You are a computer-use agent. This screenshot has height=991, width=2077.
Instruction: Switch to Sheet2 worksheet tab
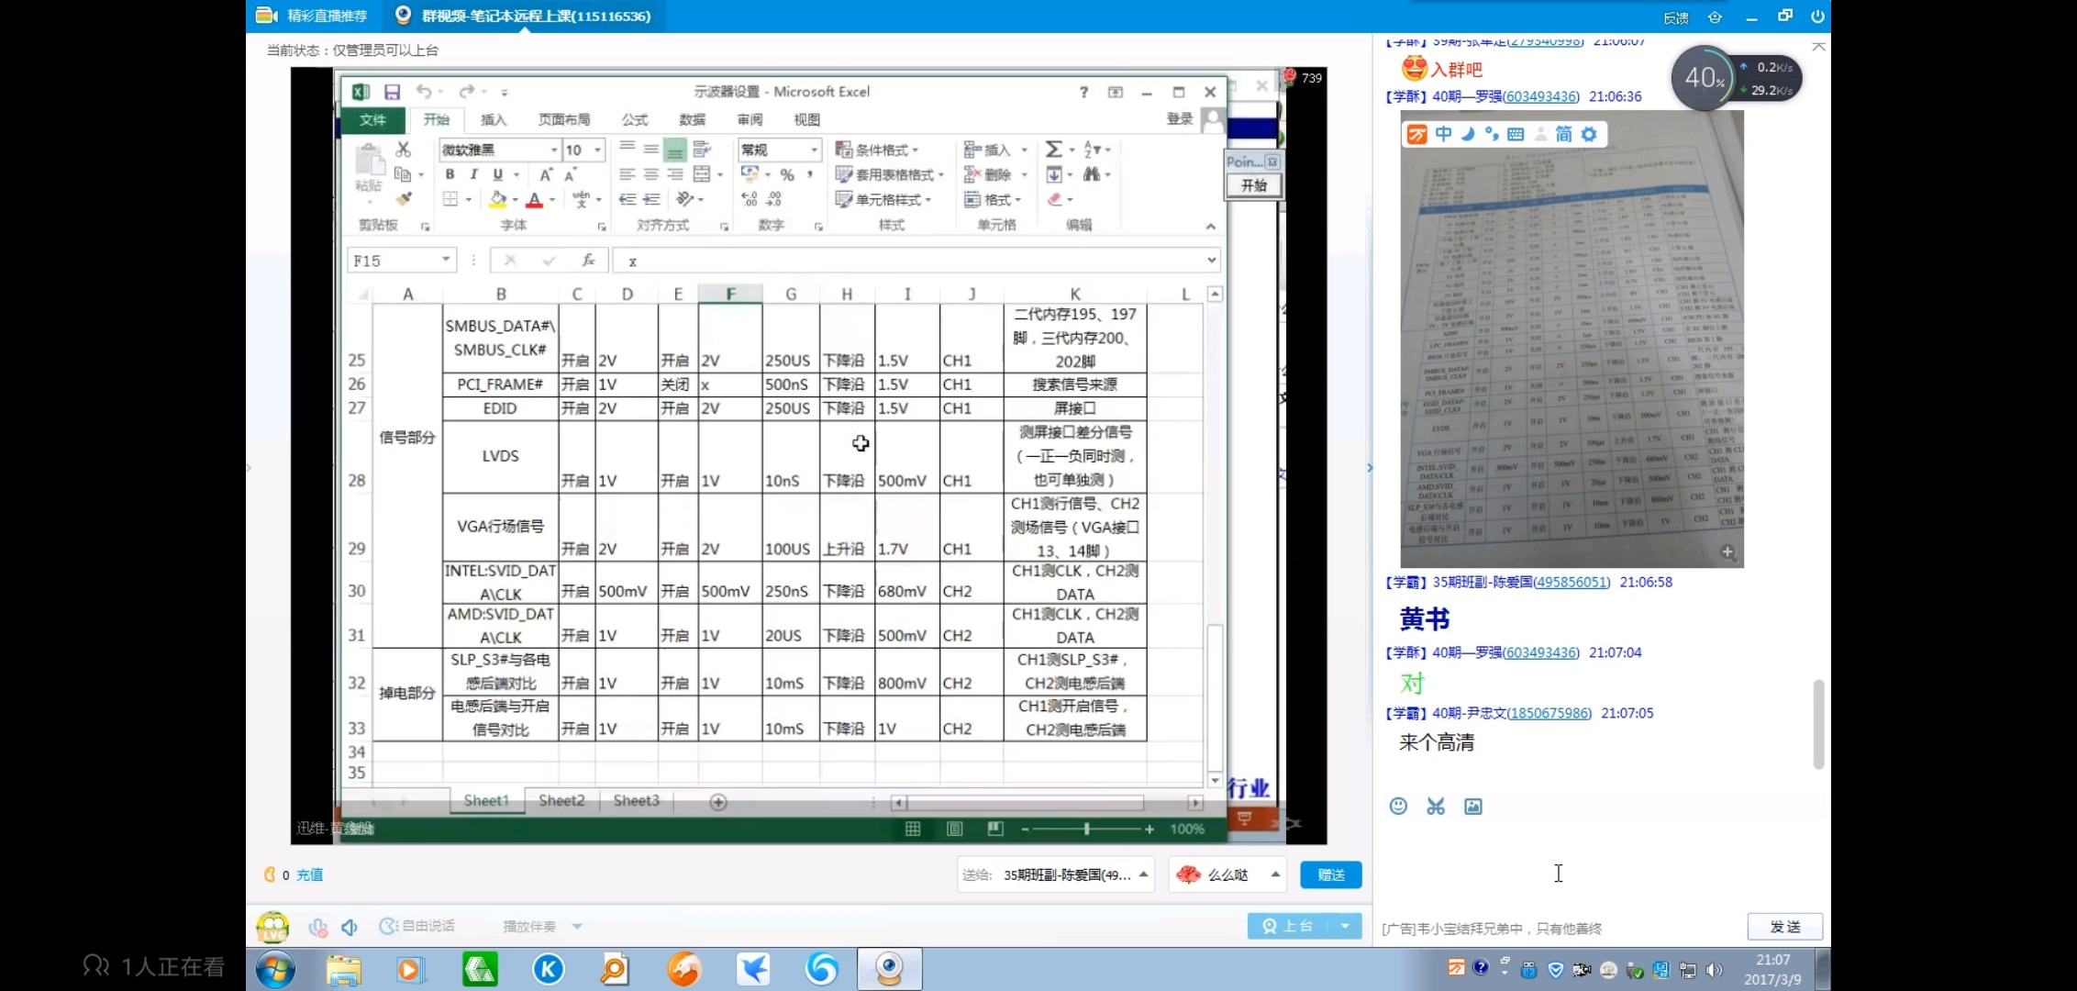click(x=561, y=800)
